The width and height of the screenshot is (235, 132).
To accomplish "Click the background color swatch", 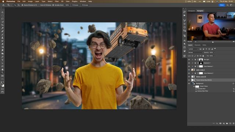I will click(3, 86).
